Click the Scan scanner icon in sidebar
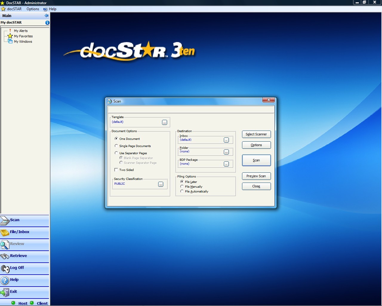The width and height of the screenshot is (382, 306). [5, 221]
